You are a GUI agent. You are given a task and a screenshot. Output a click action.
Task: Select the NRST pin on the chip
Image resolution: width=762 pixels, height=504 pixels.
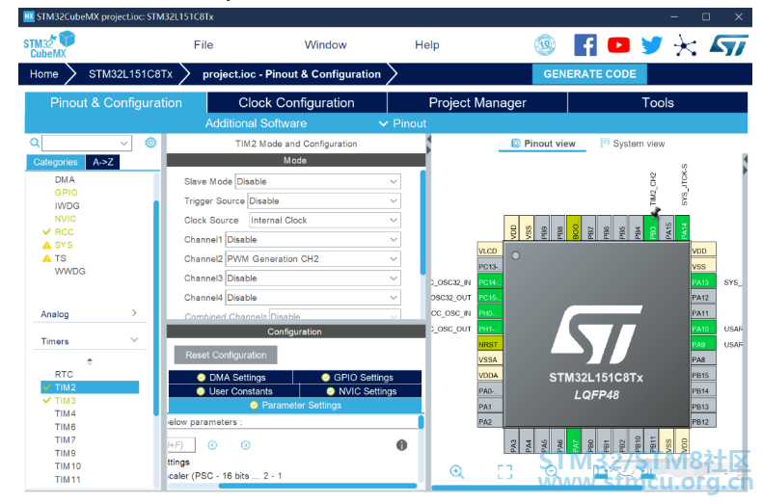point(490,344)
